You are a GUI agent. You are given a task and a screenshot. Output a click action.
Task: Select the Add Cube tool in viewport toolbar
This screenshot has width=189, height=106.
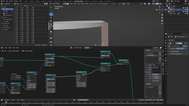click(51, 35)
